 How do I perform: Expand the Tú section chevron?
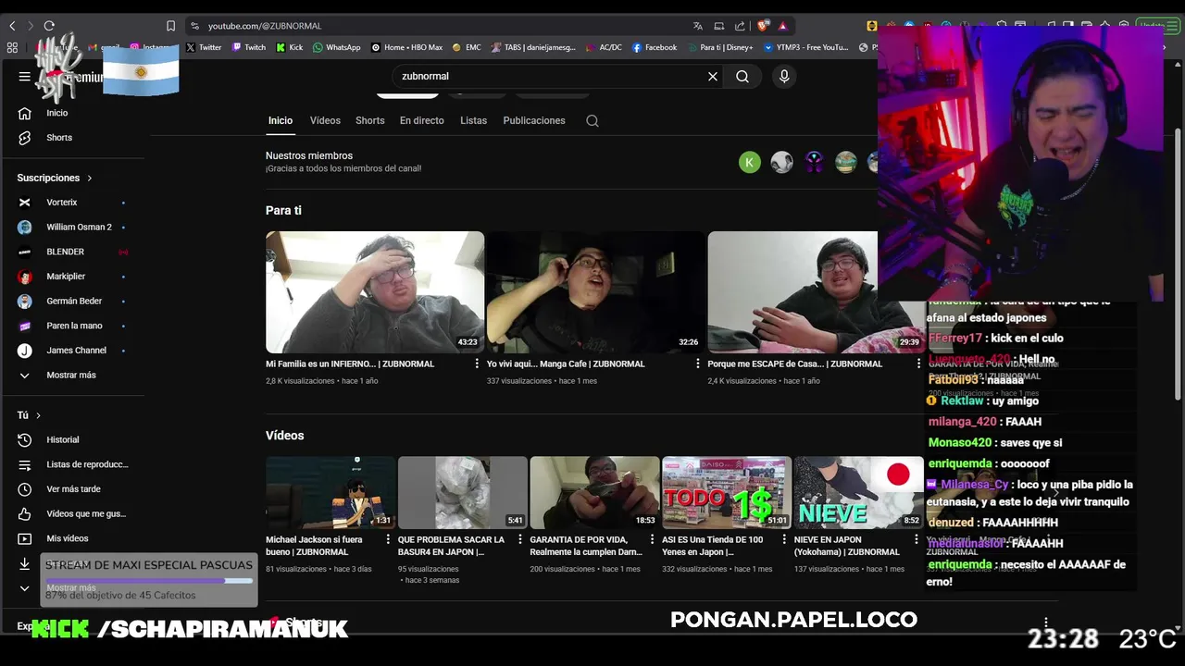[38, 416]
